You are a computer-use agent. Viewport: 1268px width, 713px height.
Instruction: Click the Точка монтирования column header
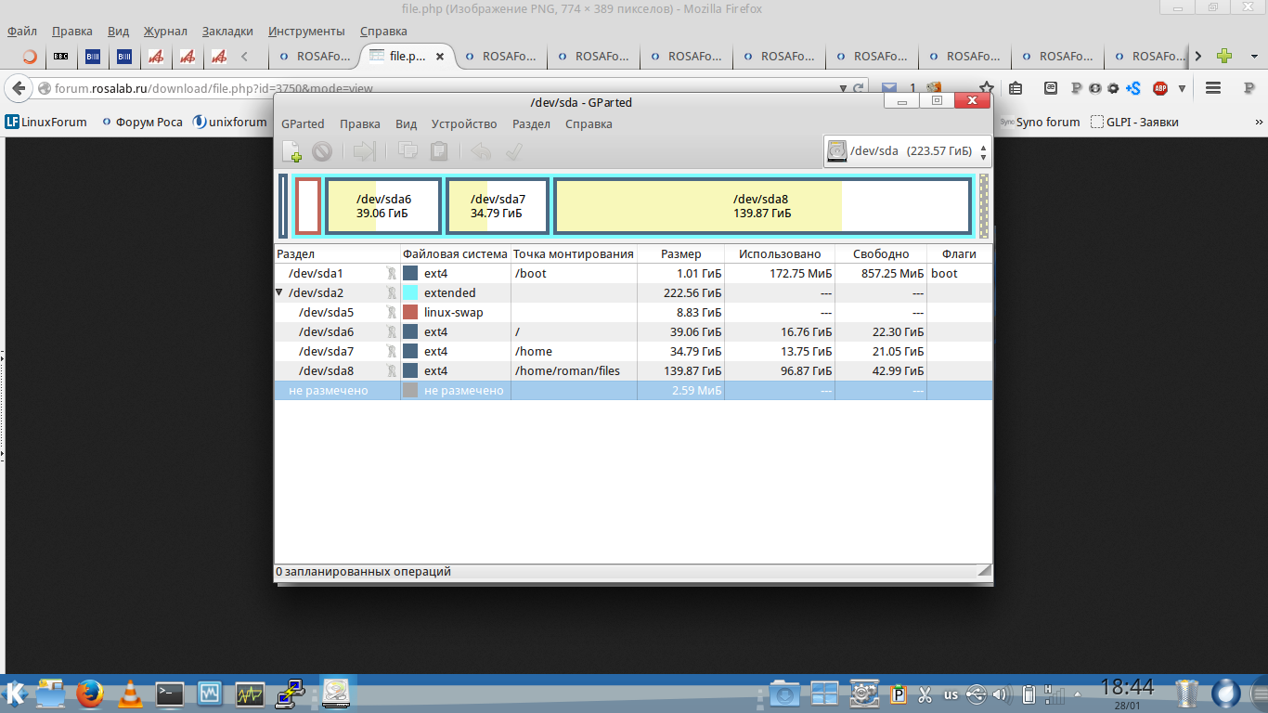[x=574, y=253]
